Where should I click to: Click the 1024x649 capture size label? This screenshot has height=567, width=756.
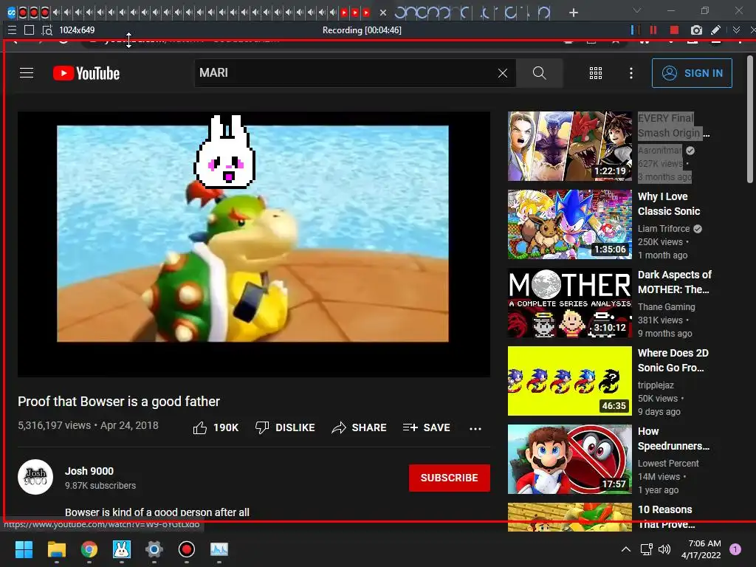[77, 30]
